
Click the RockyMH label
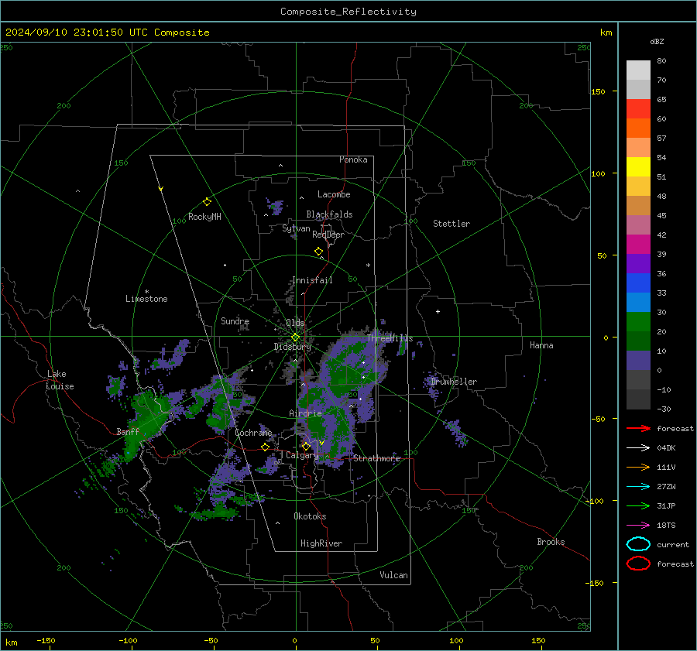coord(204,217)
